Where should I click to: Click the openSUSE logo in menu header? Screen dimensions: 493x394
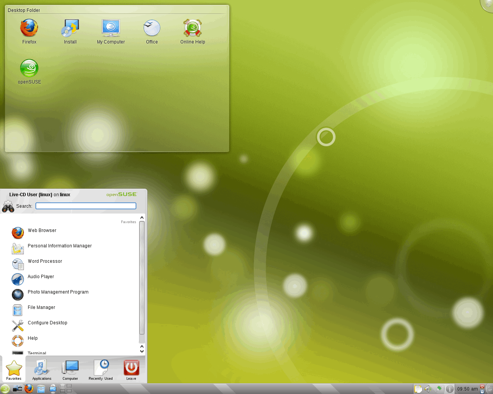click(x=122, y=195)
